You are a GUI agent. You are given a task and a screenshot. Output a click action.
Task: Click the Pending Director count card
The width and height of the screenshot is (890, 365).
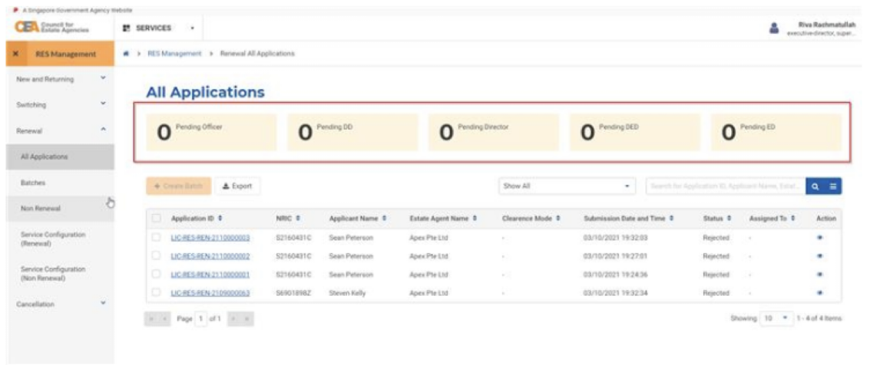pyautogui.click(x=493, y=132)
